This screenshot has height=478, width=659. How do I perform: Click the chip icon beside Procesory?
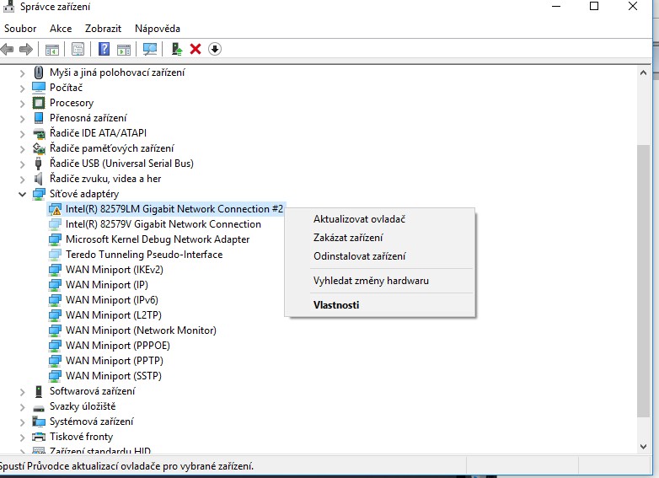pyautogui.click(x=39, y=103)
